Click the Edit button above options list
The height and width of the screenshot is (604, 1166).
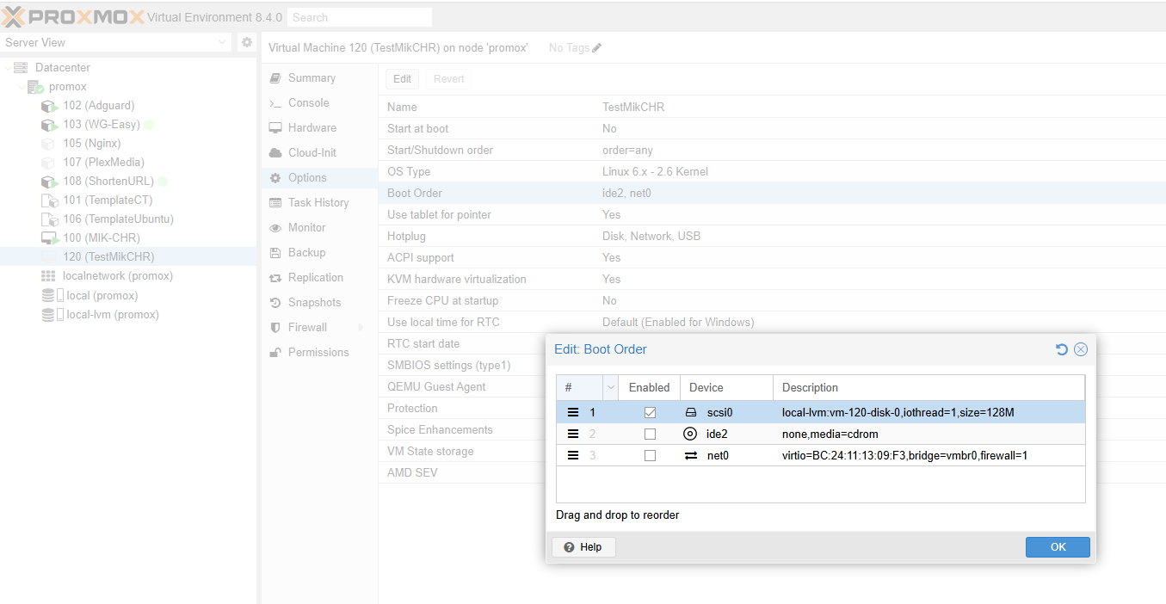click(x=402, y=79)
